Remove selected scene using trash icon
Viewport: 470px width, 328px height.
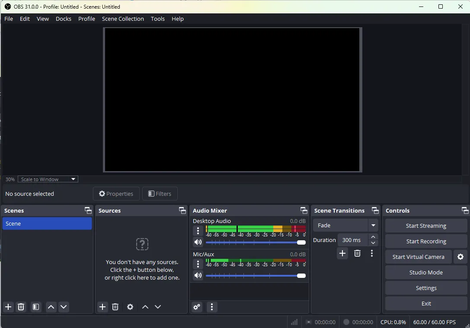tap(21, 307)
